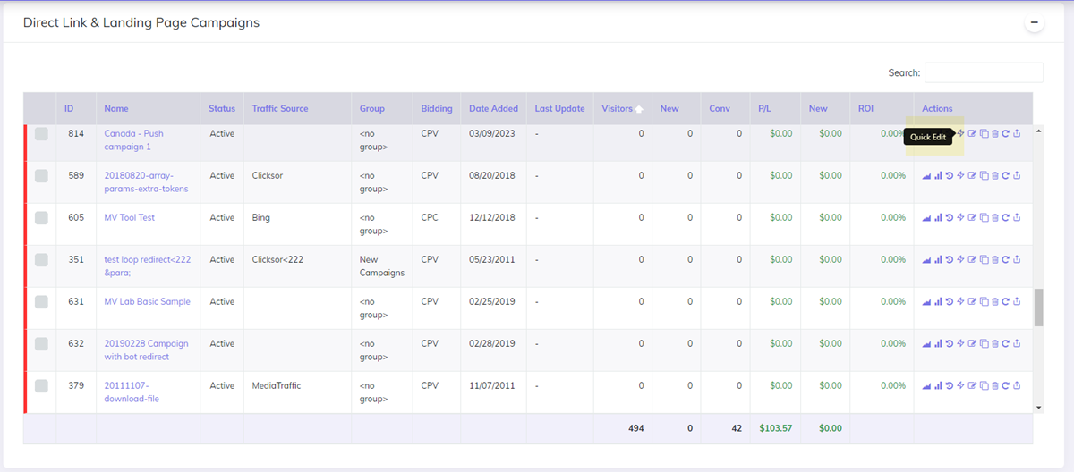Click into the Search input field
This screenshot has width=1074, height=472.
tap(984, 73)
